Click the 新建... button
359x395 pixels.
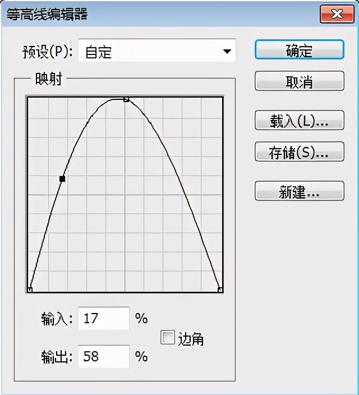[300, 191]
